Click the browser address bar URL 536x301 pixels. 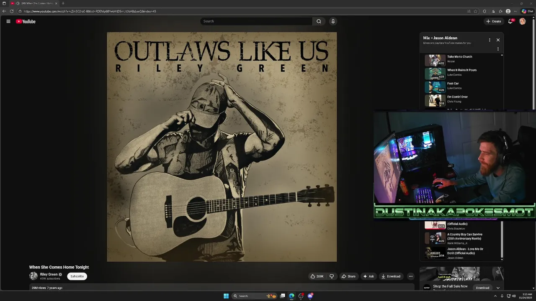point(90,11)
